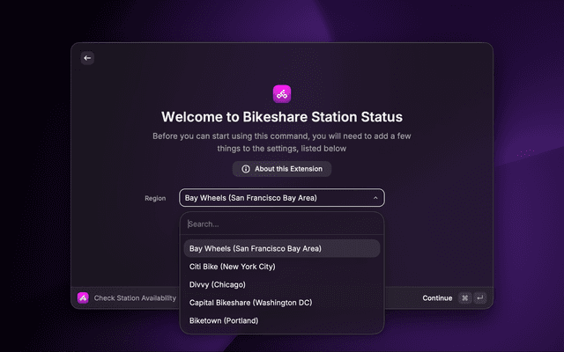Focus the Search field in dropdown list
The image size is (564, 352).
[x=282, y=224]
